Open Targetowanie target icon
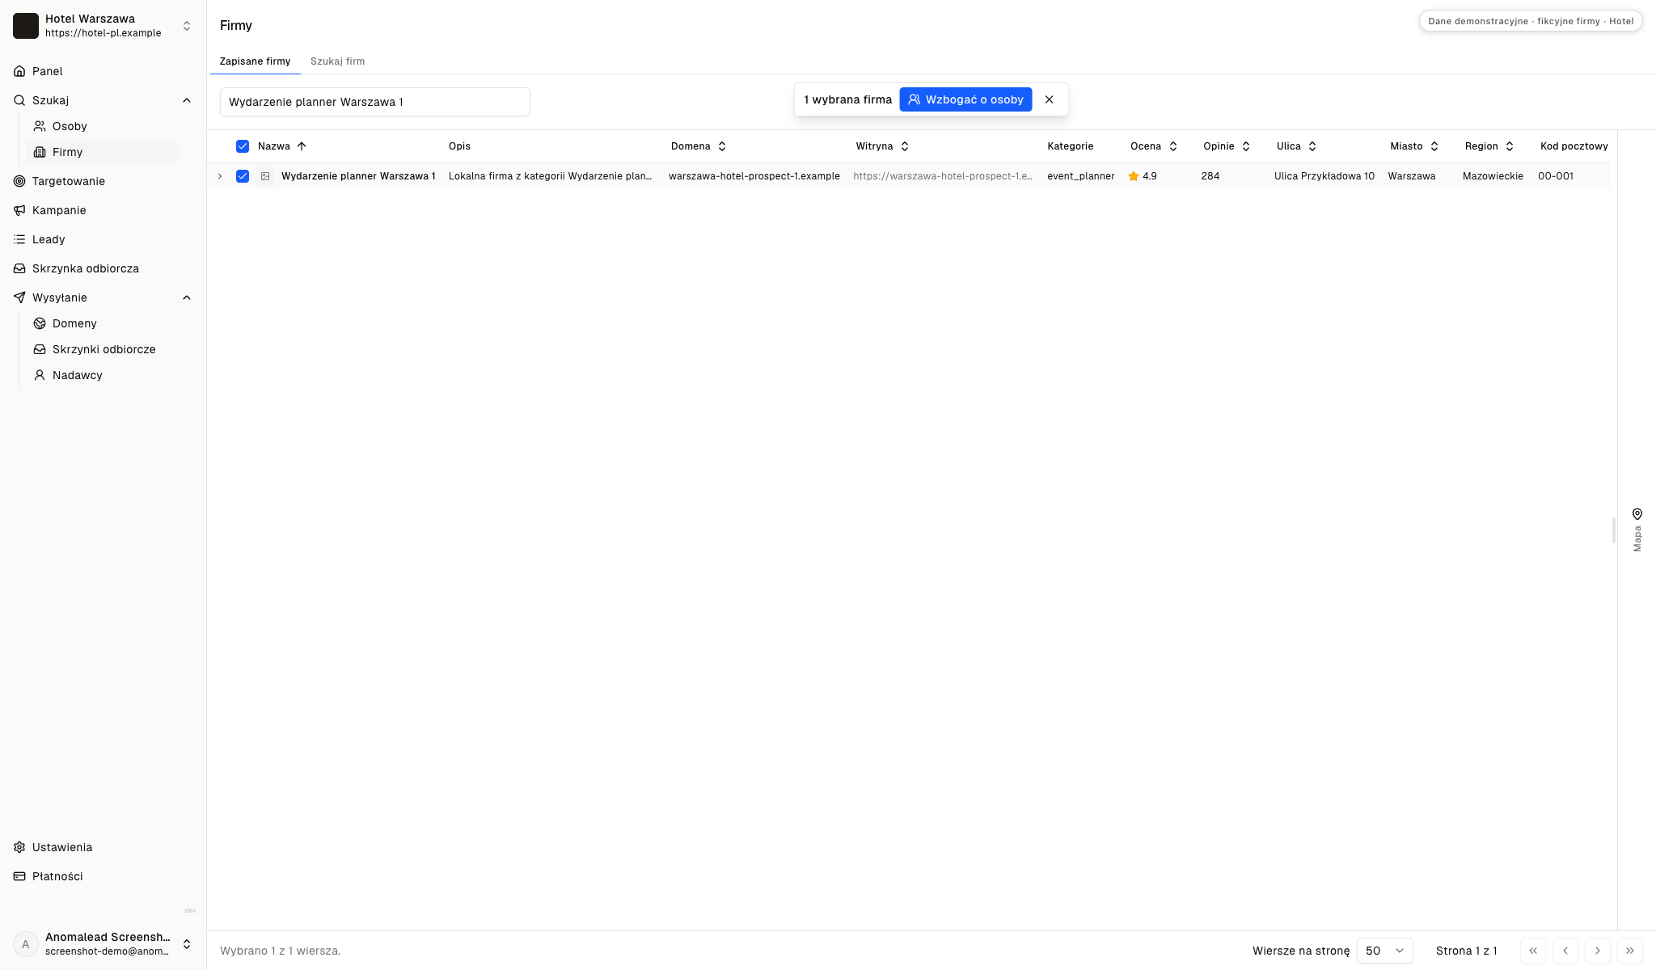The image size is (1656, 970). (19, 181)
